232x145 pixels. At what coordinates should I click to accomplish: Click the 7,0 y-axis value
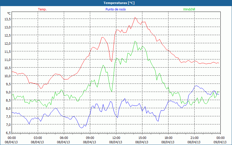click(x=8, y=125)
